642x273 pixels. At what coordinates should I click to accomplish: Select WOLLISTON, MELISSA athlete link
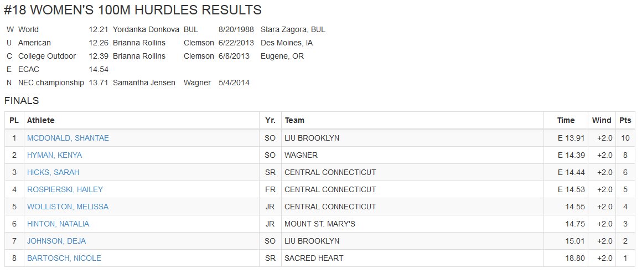pos(68,207)
